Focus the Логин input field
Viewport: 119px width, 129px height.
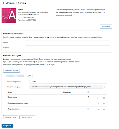coord(68,42)
